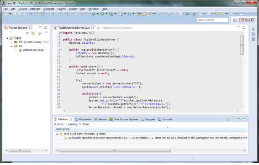This screenshot has height=165, width=259.
Task: Maximize the editor area
Action: (244, 27)
